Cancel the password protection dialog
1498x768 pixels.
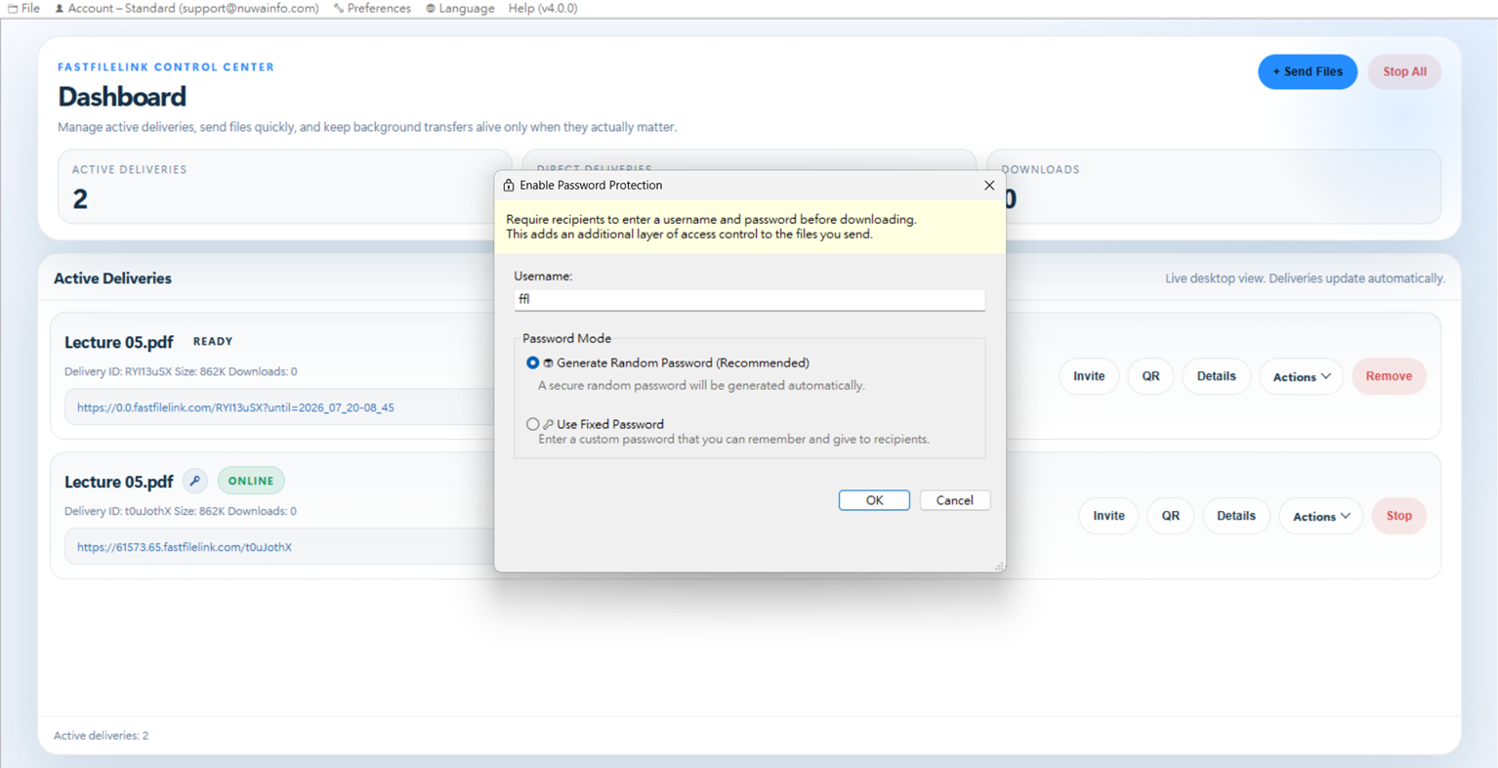[954, 500]
